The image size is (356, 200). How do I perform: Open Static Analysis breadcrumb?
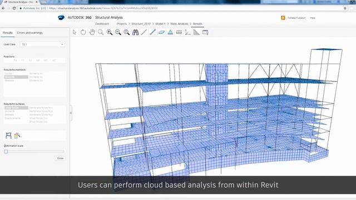pyautogui.click(x=179, y=24)
